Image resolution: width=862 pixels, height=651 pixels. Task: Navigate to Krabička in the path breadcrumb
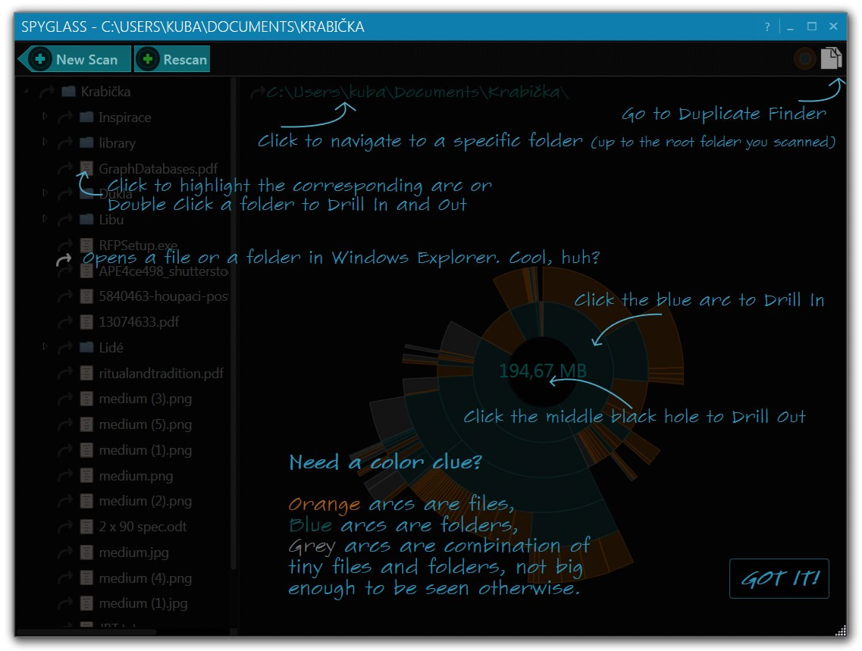pyautogui.click(x=524, y=92)
